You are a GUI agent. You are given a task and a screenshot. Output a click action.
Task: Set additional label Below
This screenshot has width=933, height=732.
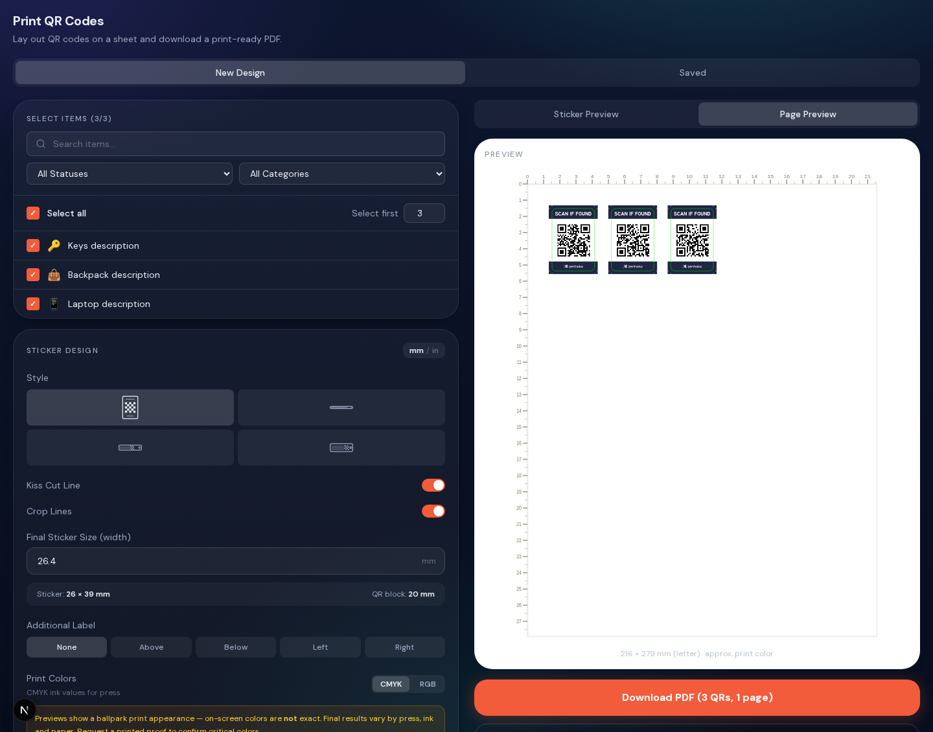(x=236, y=647)
